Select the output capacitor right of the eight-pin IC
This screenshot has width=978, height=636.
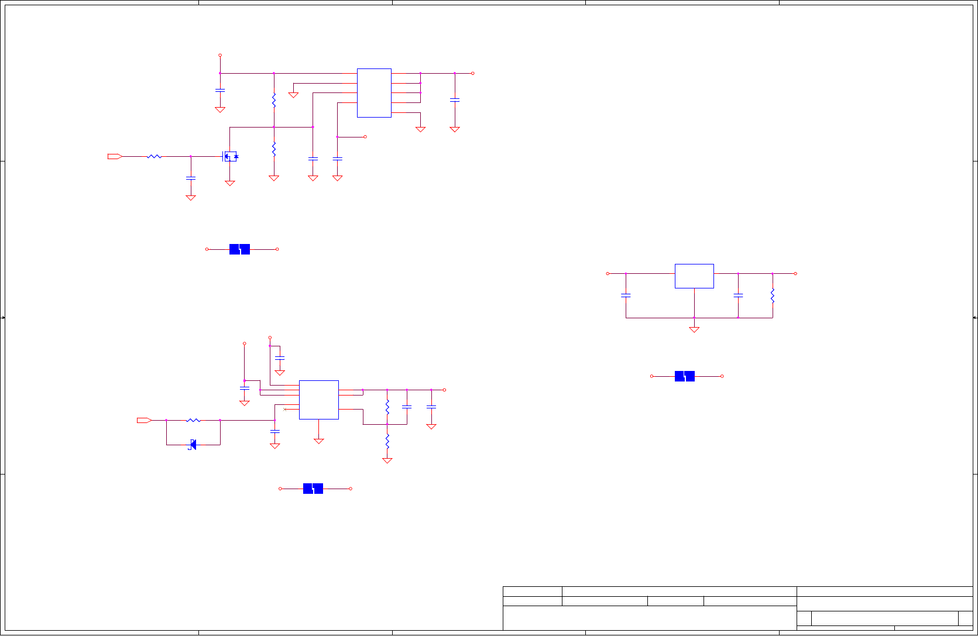coord(455,100)
